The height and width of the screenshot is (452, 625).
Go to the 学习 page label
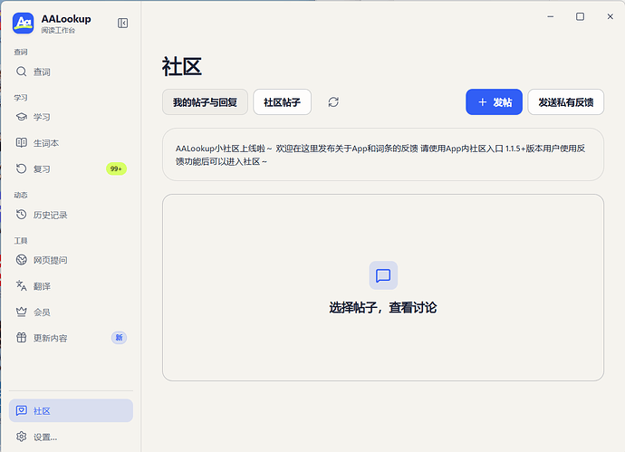click(x=42, y=117)
